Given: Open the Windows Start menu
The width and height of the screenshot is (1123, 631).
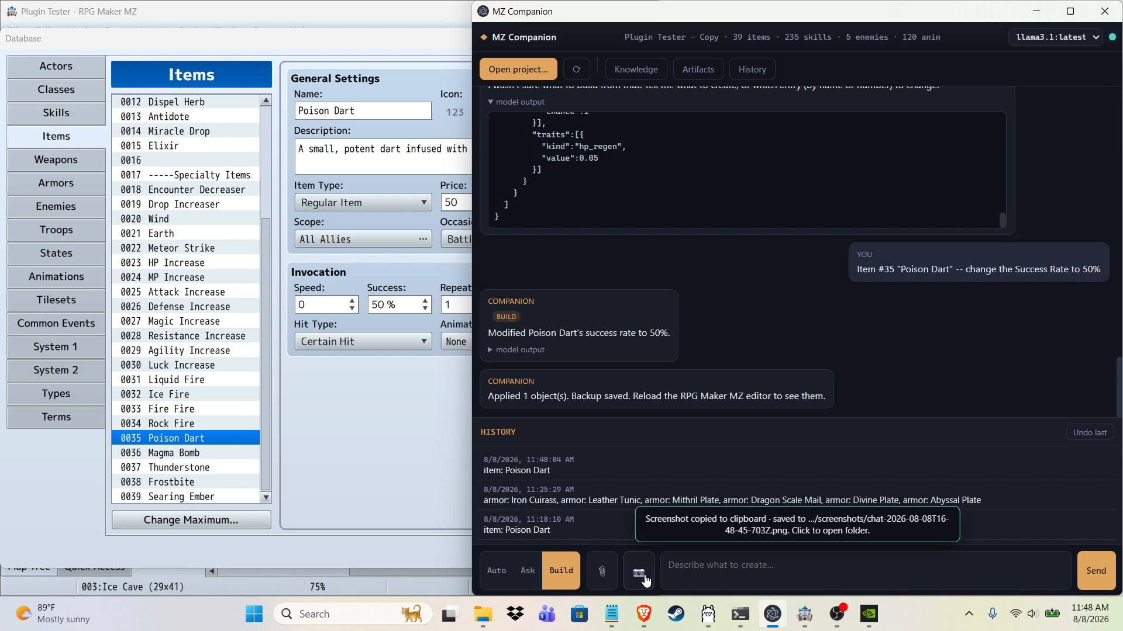Looking at the screenshot, I should [x=254, y=613].
